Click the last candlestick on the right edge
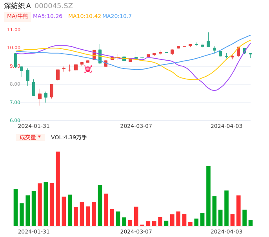This screenshot has width=269, height=237. coord(251,54)
